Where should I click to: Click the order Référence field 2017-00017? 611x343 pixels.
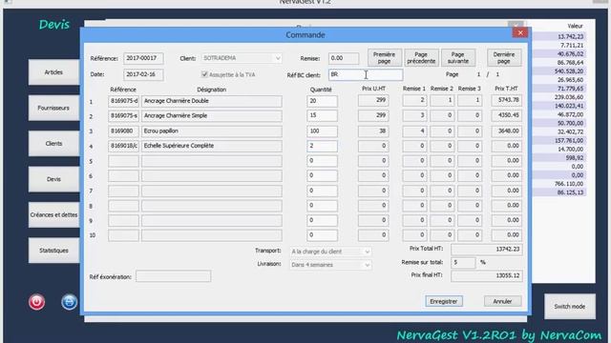tap(143, 58)
